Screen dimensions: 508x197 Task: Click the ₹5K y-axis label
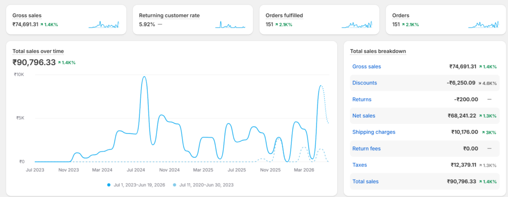(x=20, y=118)
